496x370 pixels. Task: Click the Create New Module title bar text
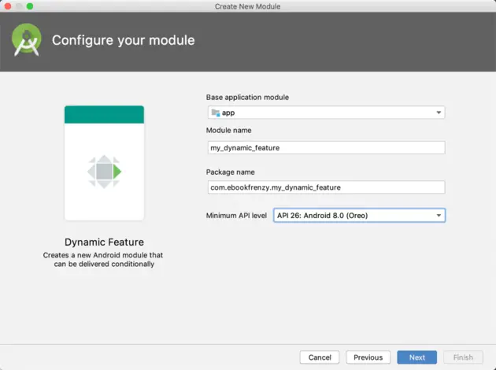tap(247, 6)
